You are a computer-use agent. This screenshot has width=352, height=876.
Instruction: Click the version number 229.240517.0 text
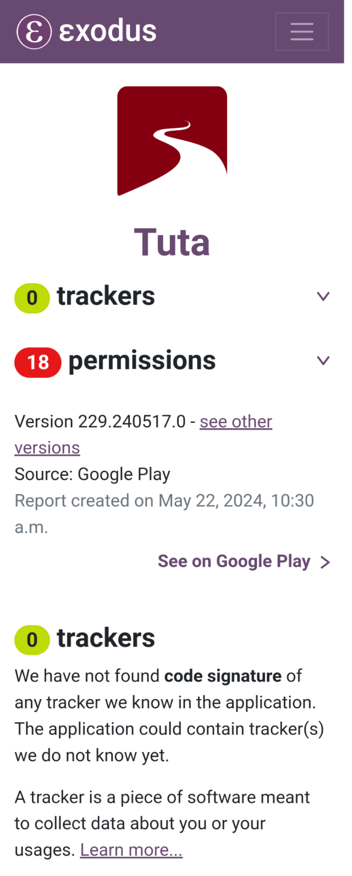[132, 422]
